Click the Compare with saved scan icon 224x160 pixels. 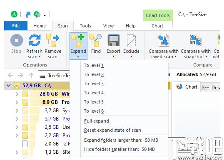click(x=164, y=40)
